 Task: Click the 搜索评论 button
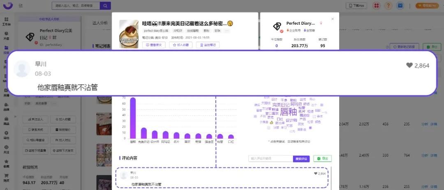click(301, 159)
